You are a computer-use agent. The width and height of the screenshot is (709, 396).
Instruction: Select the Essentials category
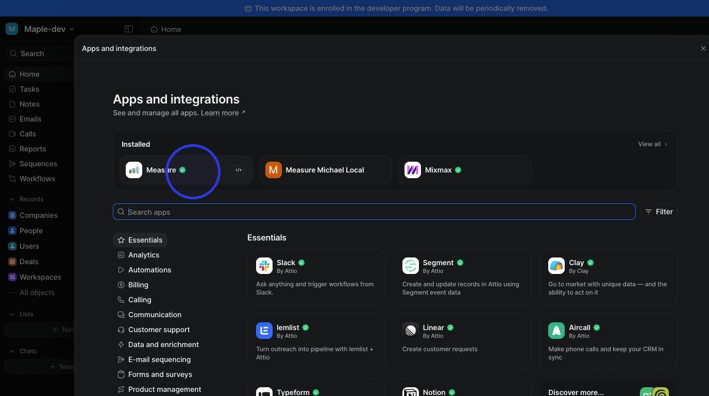click(x=140, y=240)
